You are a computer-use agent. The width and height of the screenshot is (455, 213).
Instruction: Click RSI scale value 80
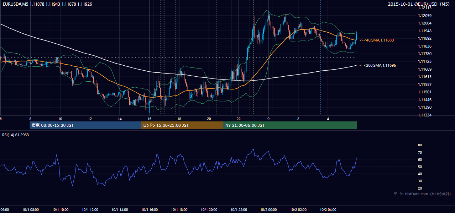(x=420, y=145)
